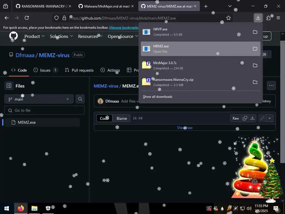
Task: Open the Issues tab
Action: point(45,70)
